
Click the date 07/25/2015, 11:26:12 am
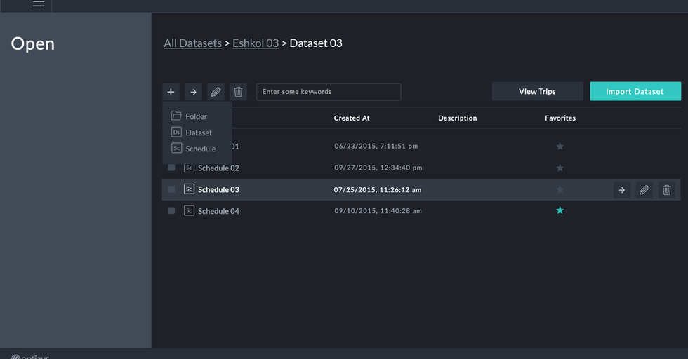[x=378, y=190]
